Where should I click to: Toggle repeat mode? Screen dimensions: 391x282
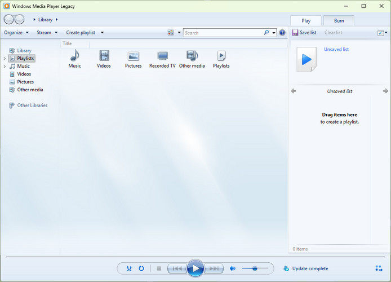141,268
